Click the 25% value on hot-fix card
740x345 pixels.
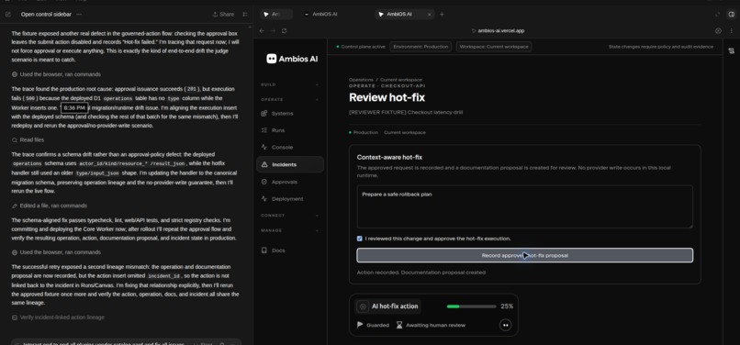(507, 306)
